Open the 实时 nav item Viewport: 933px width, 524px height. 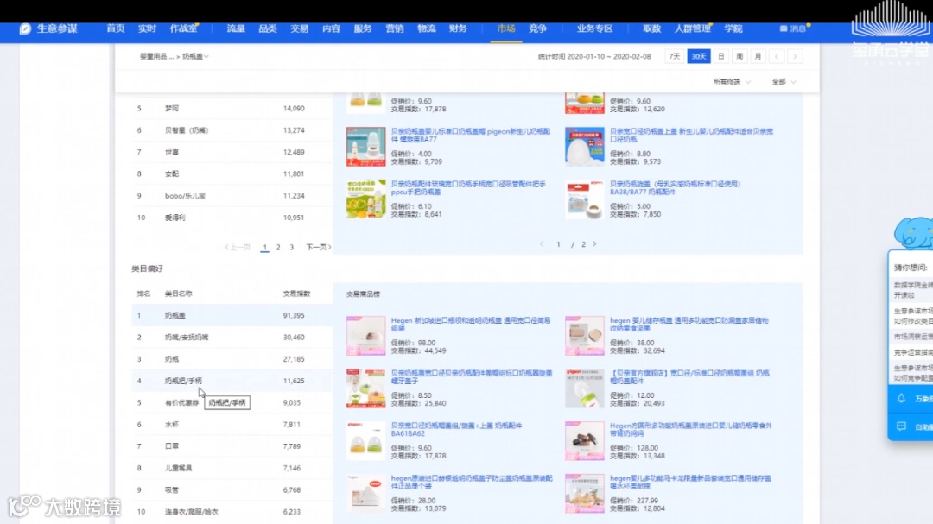click(x=147, y=28)
